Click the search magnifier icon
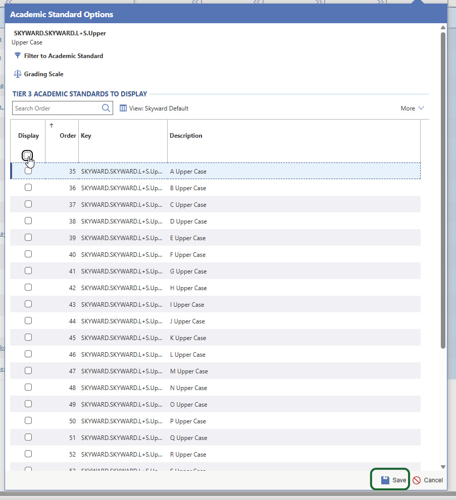The width and height of the screenshot is (456, 500). [x=106, y=108]
